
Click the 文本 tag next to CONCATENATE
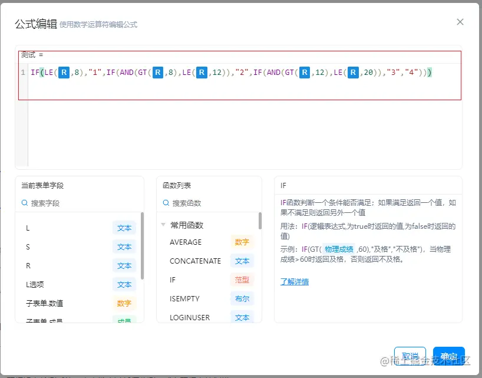[x=242, y=261]
